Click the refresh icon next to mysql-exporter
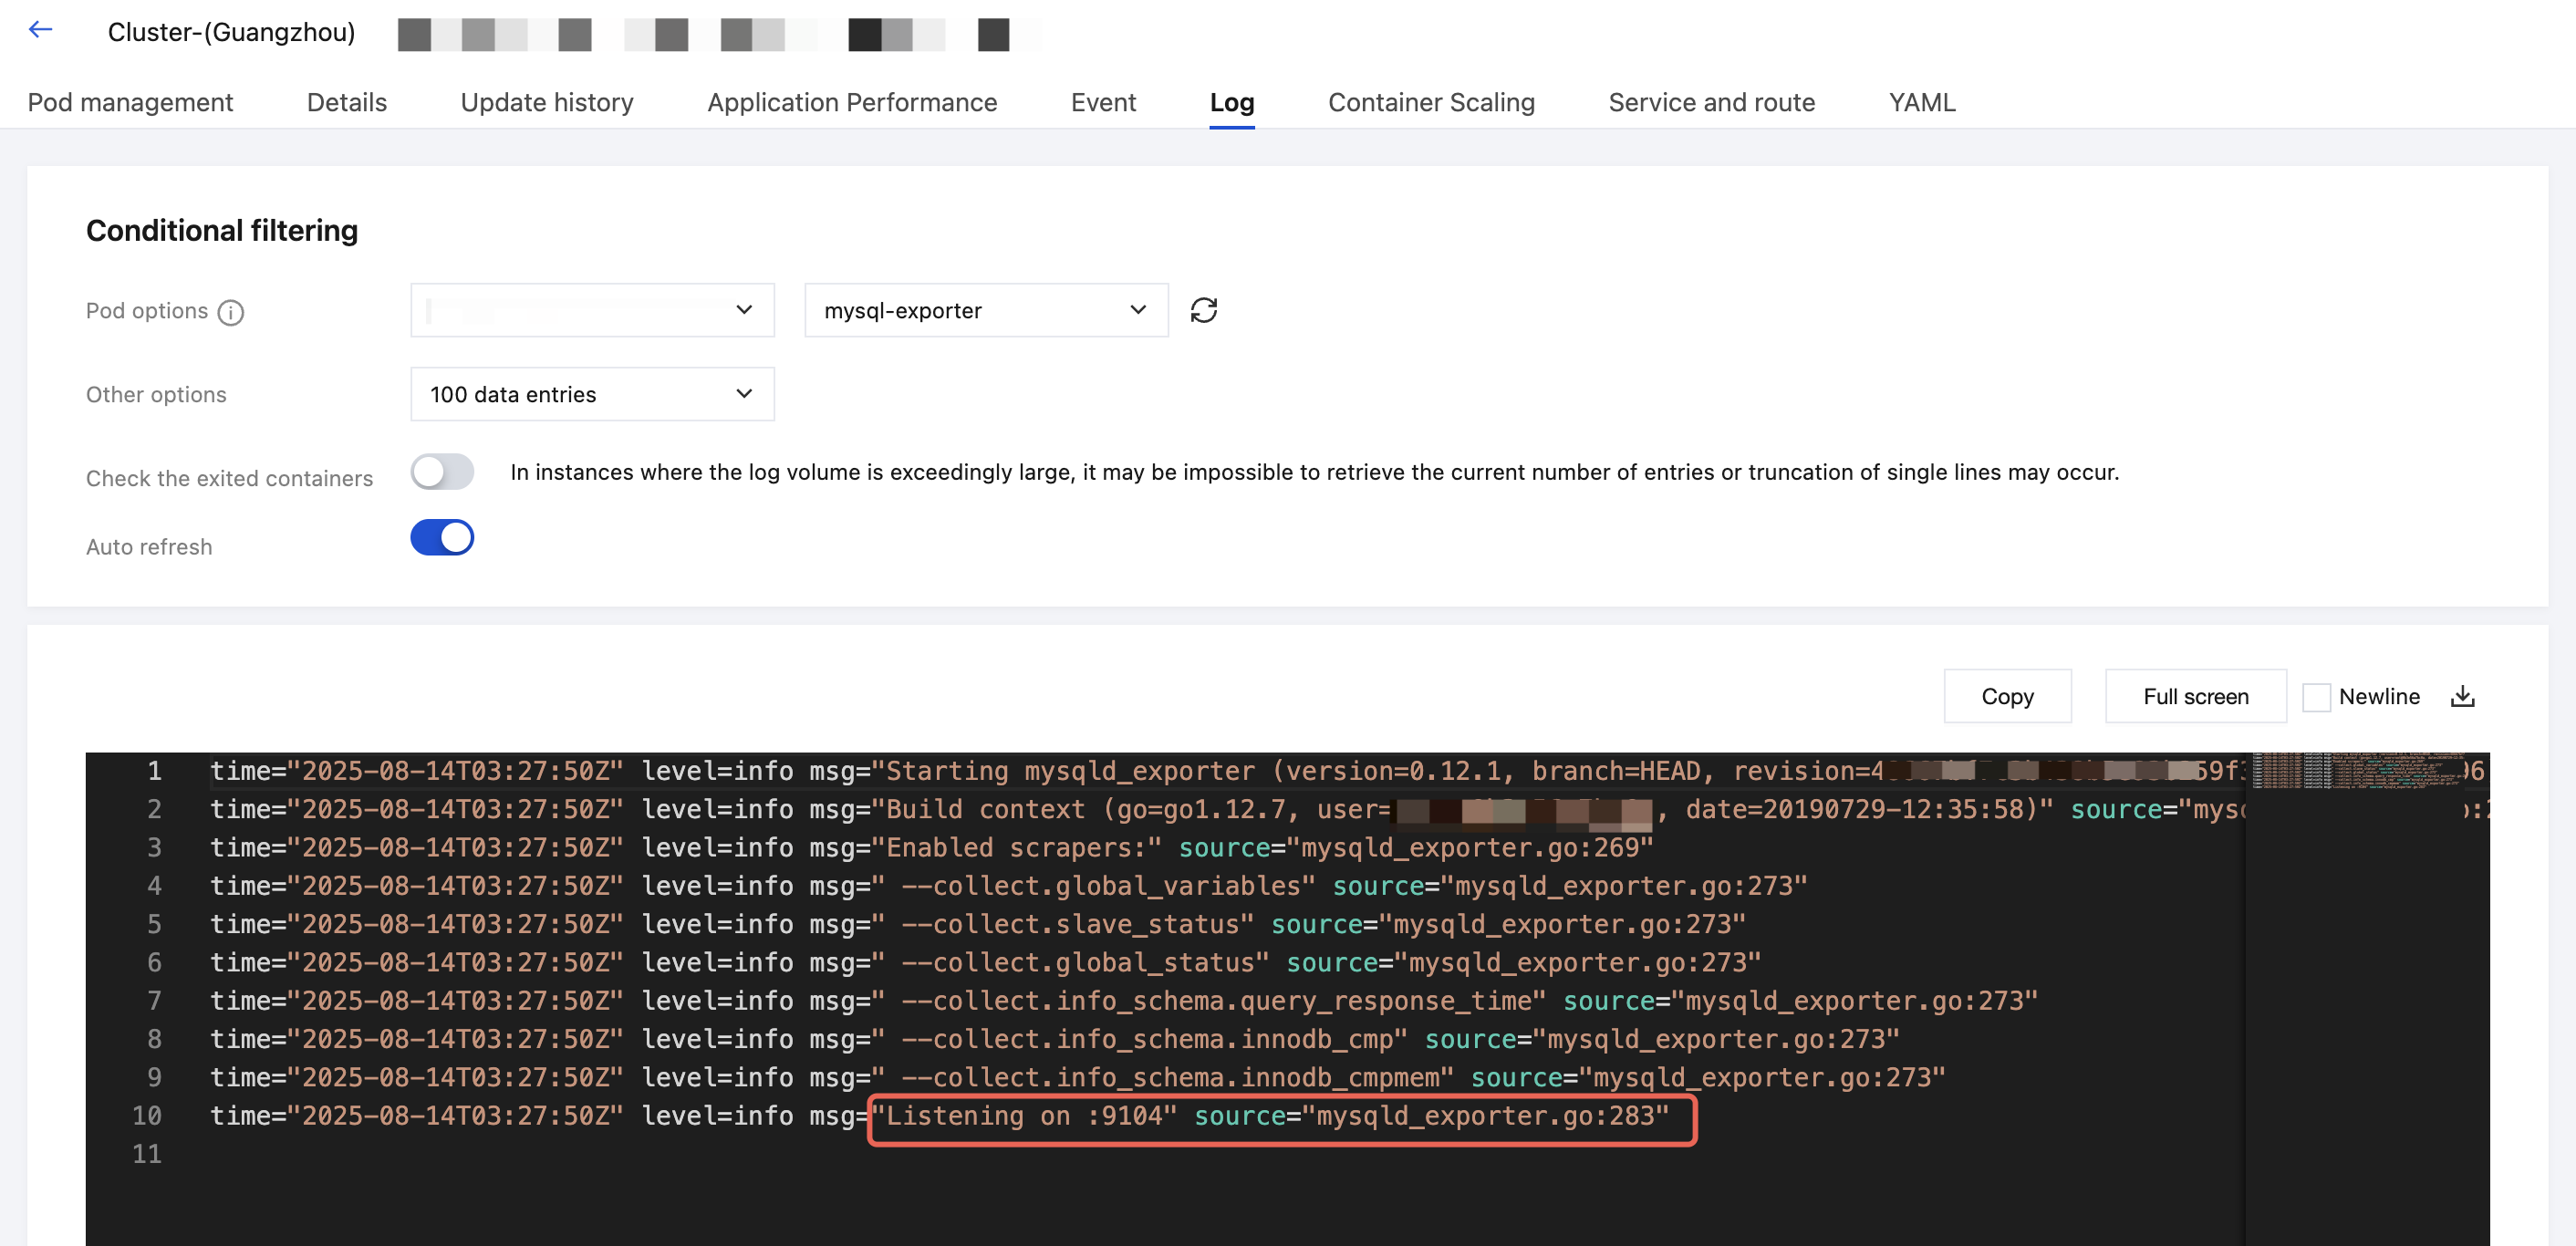The height and width of the screenshot is (1246, 2576). point(1203,310)
